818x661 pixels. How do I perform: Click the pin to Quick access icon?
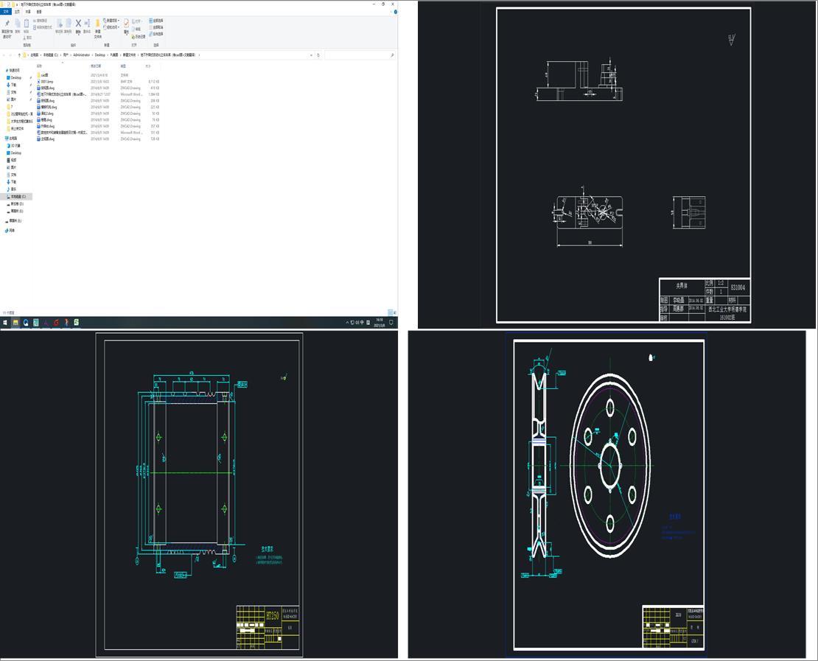point(6,24)
